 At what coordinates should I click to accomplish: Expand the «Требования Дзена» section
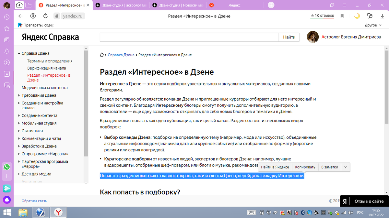(x=39, y=95)
